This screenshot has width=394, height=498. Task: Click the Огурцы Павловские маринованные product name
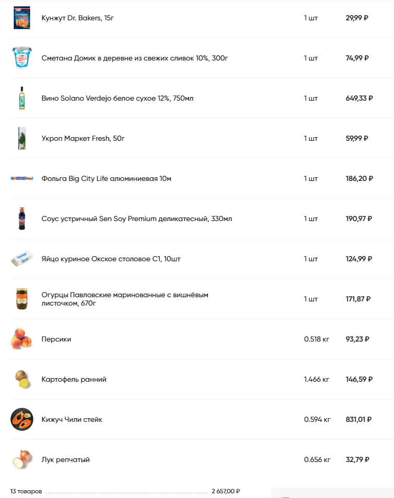pyautogui.click(x=125, y=299)
